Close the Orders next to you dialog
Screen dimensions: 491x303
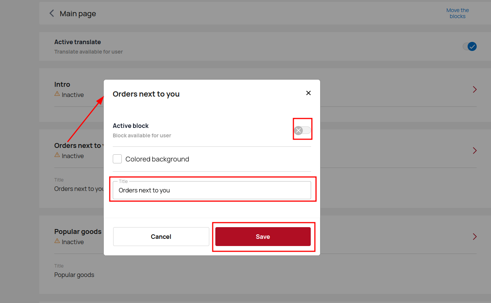[308, 93]
